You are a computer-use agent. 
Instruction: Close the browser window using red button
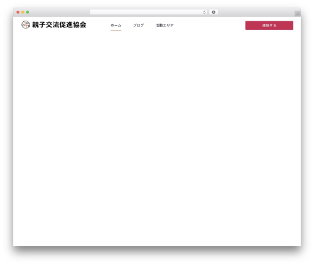tap(18, 12)
